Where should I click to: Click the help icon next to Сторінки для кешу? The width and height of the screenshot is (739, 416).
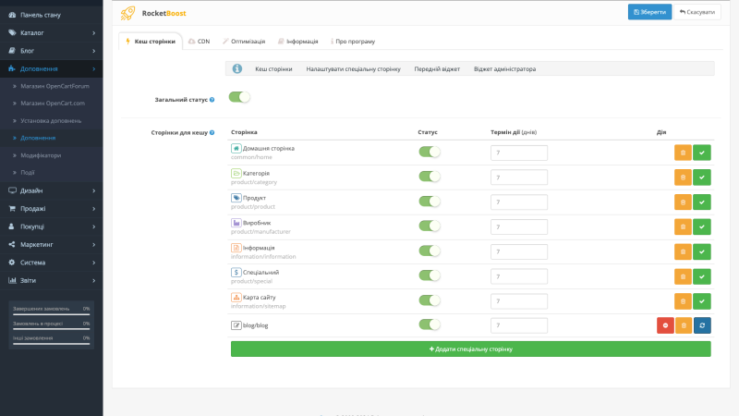212,132
